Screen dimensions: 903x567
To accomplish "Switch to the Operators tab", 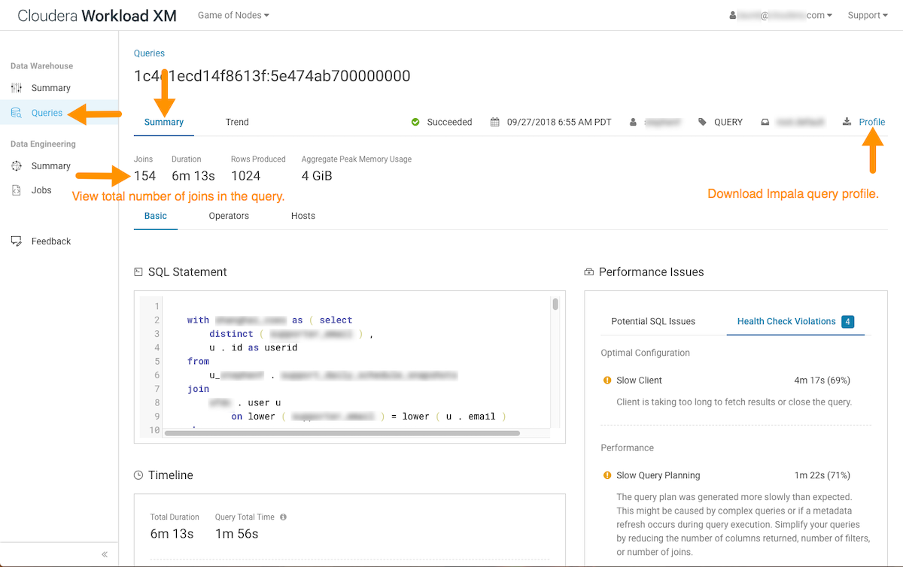I will point(229,216).
